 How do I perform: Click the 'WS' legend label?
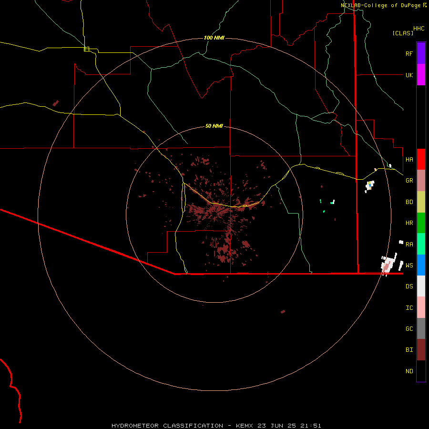coord(409,265)
